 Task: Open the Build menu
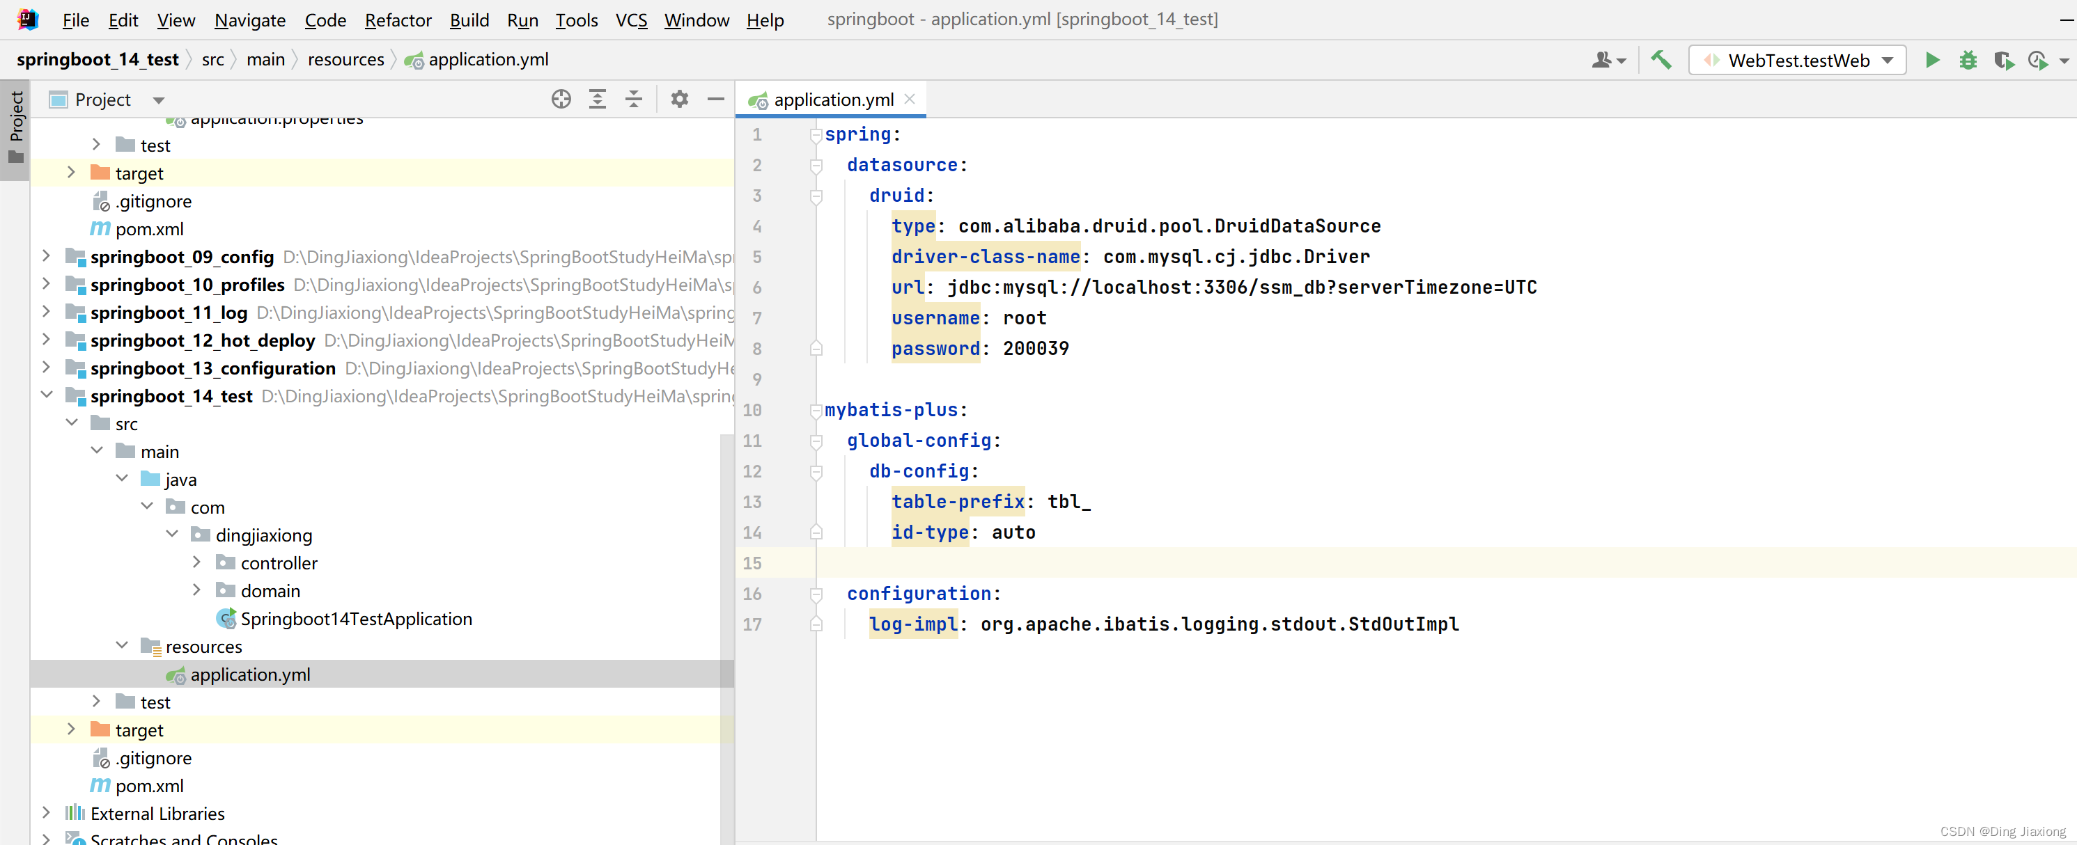[x=469, y=19]
